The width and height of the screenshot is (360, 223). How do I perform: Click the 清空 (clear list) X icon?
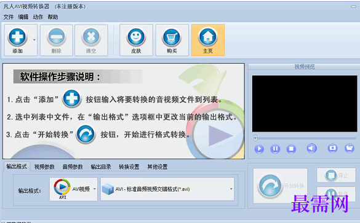coord(91,37)
